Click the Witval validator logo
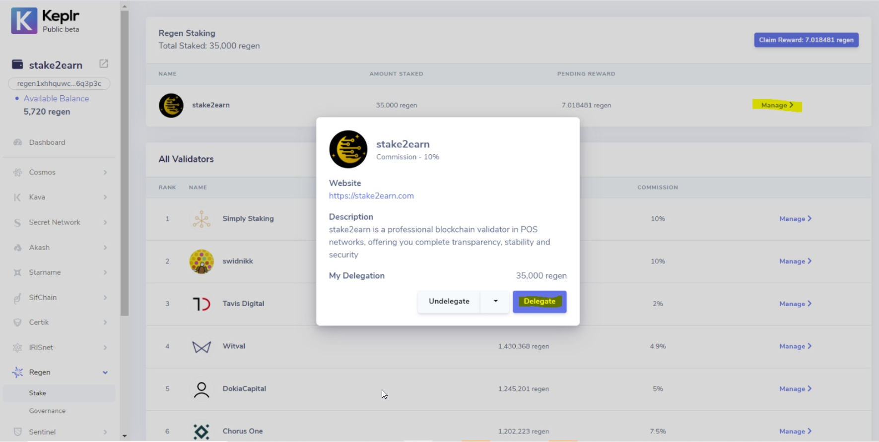The height and width of the screenshot is (442, 879). tap(202, 346)
